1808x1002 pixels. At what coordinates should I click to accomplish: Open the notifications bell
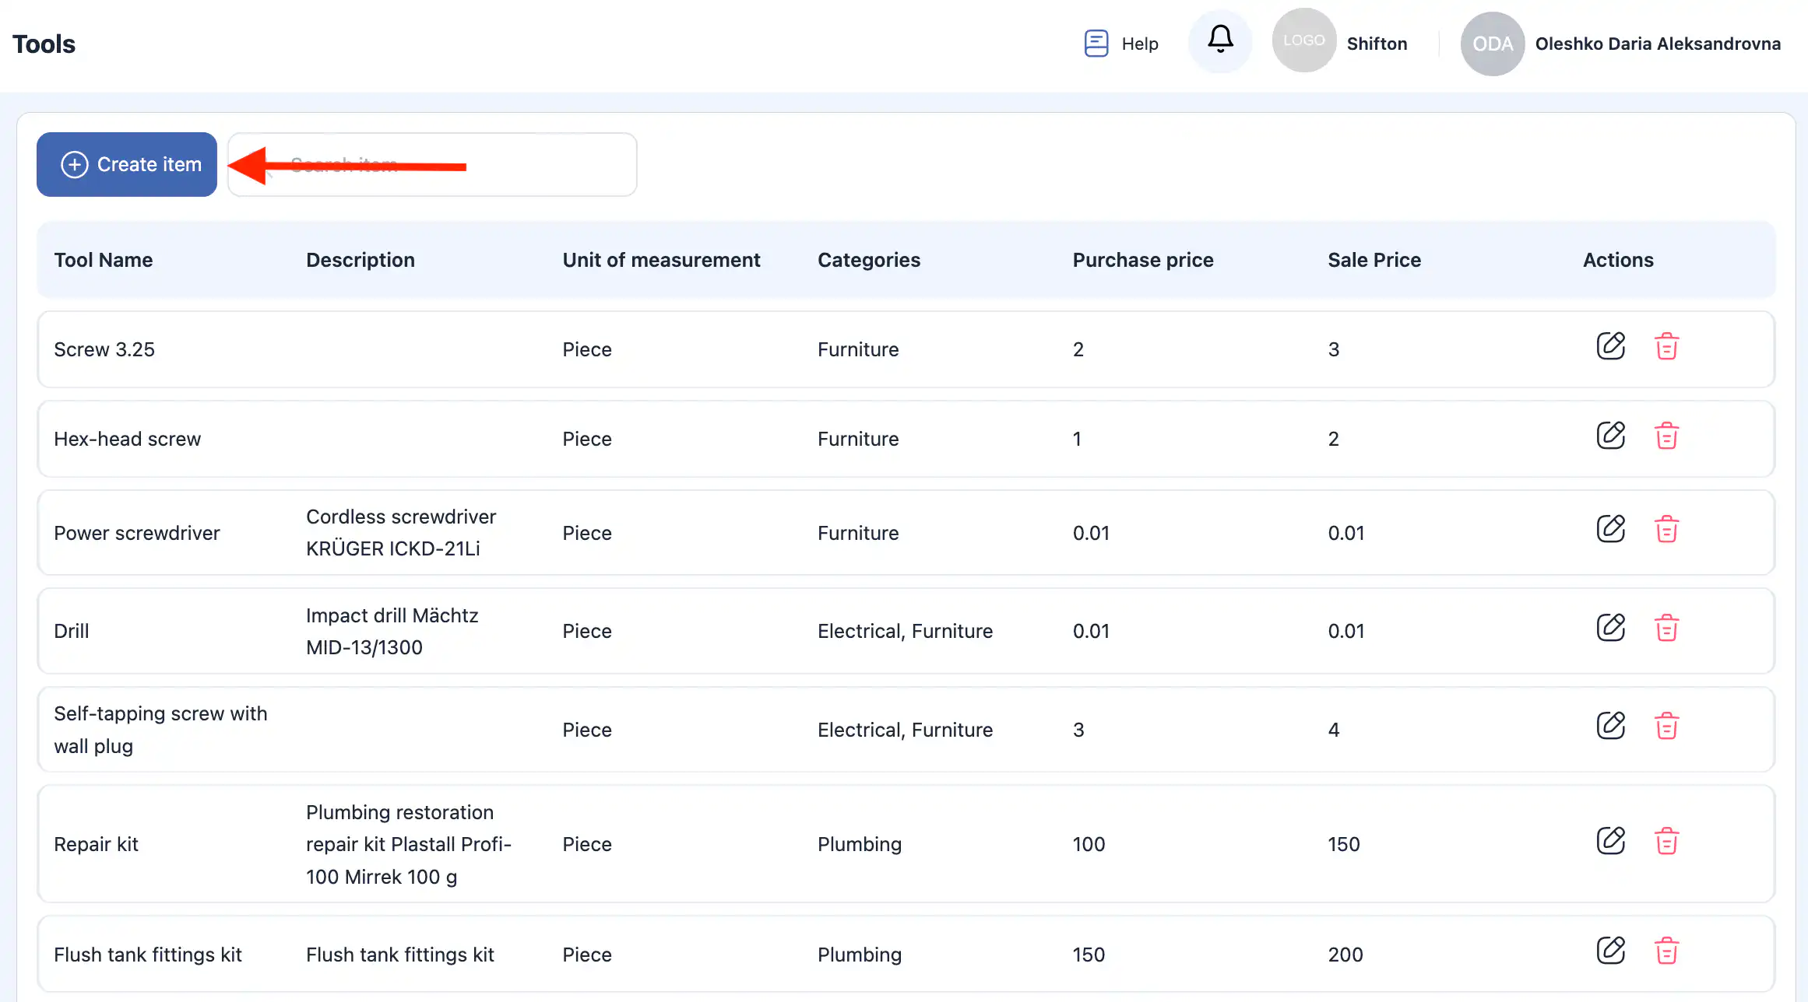pyautogui.click(x=1220, y=40)
